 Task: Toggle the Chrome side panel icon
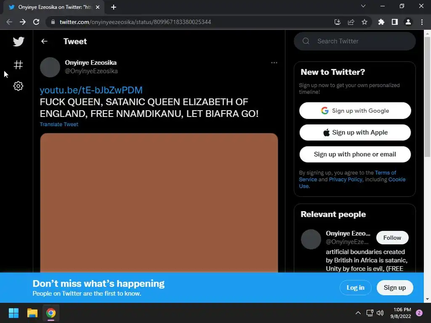(395, 22)
